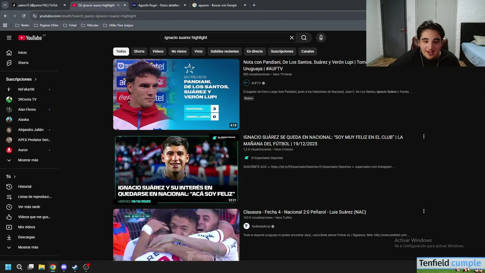Viewport: 485px width, 273px height.
Task: Select the No vistos filter chip
Action: coord(179,51)
